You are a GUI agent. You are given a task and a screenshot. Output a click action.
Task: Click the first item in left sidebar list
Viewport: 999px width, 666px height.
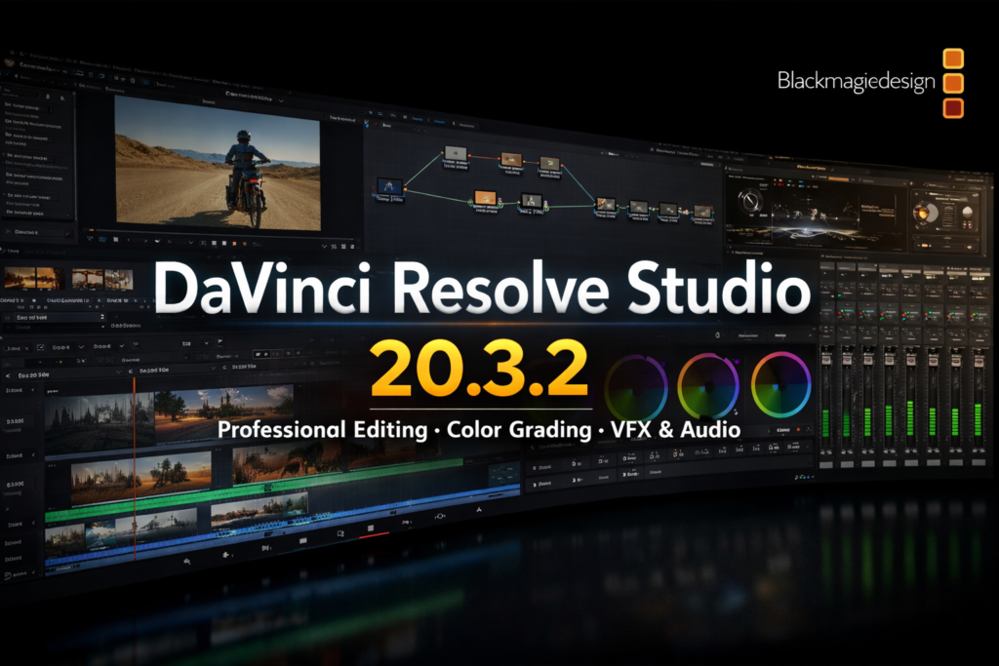29,105
